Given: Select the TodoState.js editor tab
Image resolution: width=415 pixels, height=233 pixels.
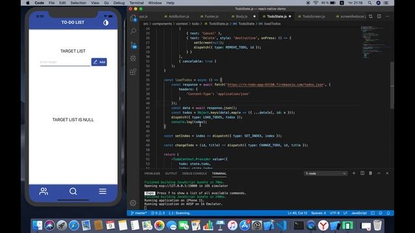Looking at the screenshot, I should click(277, 16).
